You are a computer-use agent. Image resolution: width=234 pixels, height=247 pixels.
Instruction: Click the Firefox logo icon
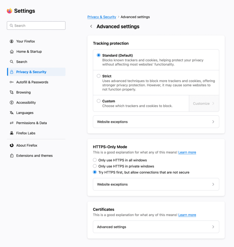point(9,11)
